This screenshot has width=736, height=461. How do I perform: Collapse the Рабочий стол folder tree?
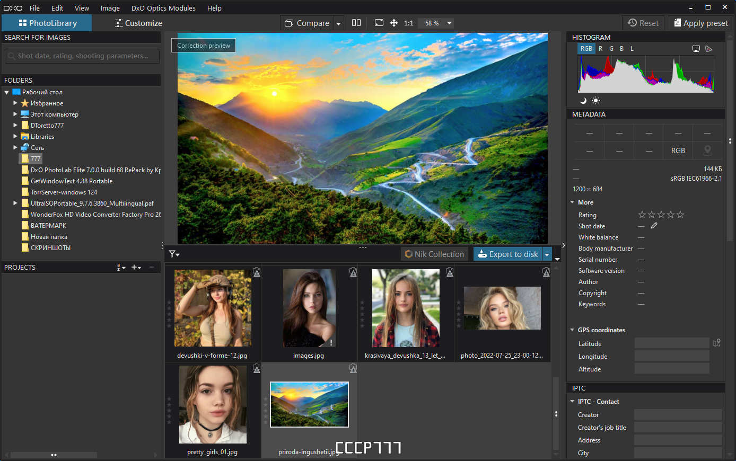click(7, 92)
